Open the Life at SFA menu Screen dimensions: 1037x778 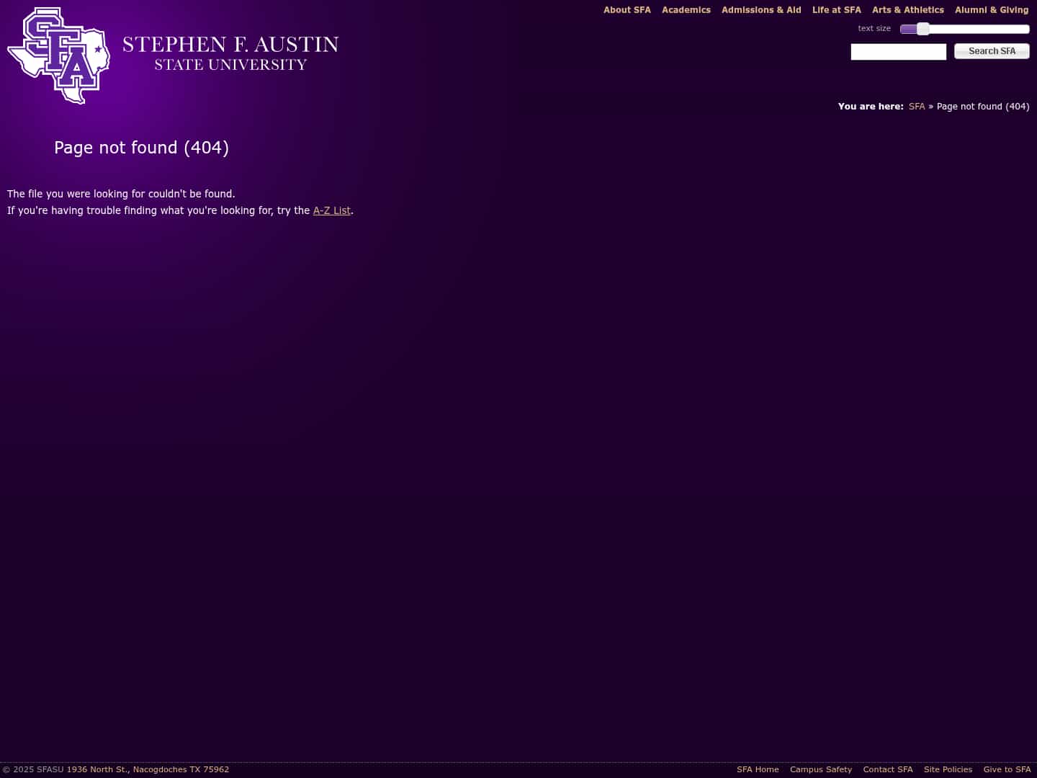point(837,10)
